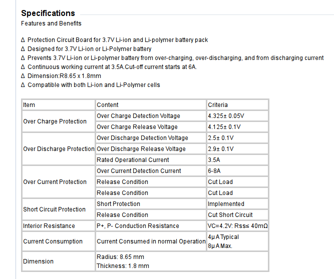Viewport: 334px width, 279px height.
Task: Click 'Over Discharge Detection Voltage' cell
Action: tap(151, 138)
